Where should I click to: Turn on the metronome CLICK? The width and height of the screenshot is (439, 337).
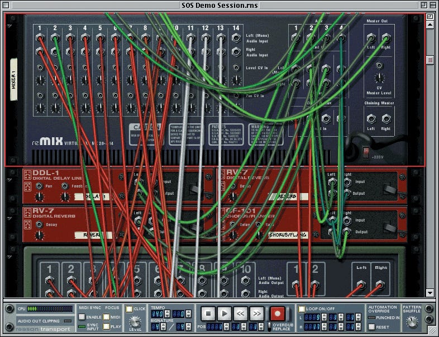tap(129, 309)
